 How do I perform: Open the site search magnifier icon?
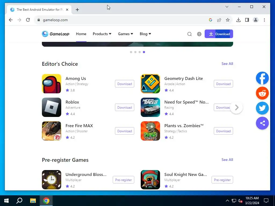pyautogui.click(x=189, y=34)
